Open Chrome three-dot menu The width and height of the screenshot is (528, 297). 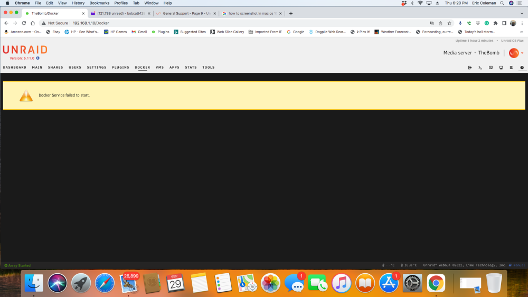click(x=522, y=23)
